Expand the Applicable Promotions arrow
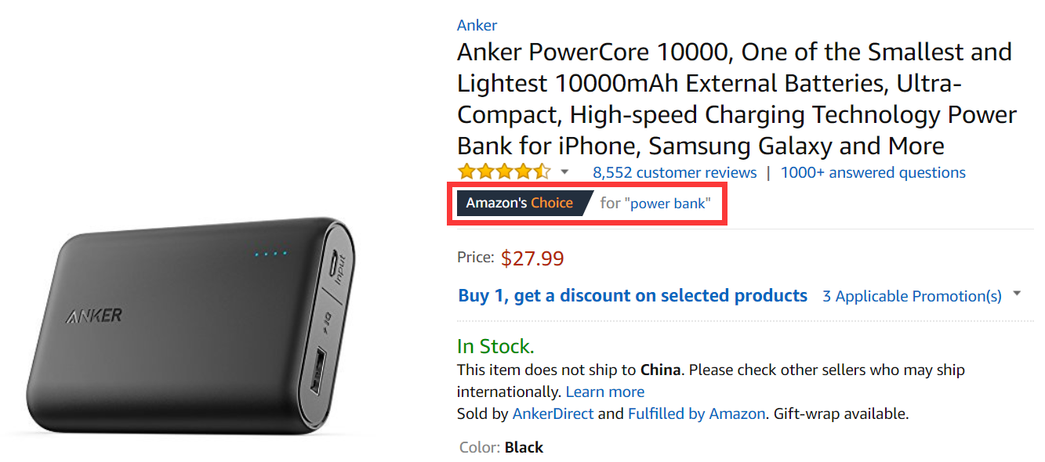1045x462 pixels. coord(1017,294)
